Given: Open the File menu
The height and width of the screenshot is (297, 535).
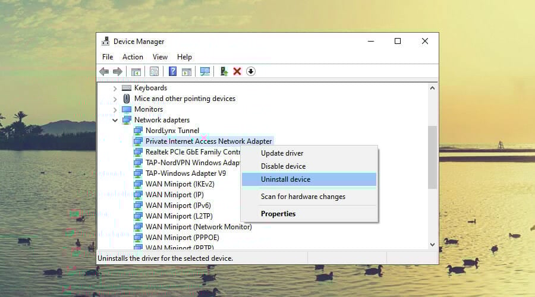Looking at the screenshot, I should 108,57.
